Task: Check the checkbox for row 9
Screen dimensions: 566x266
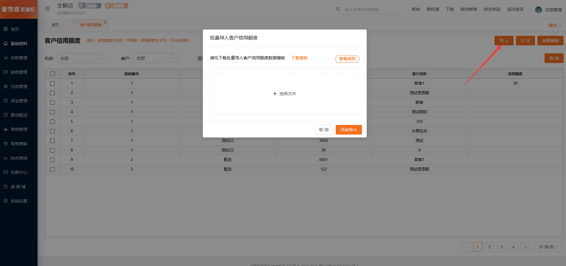Action: [53, 160]
